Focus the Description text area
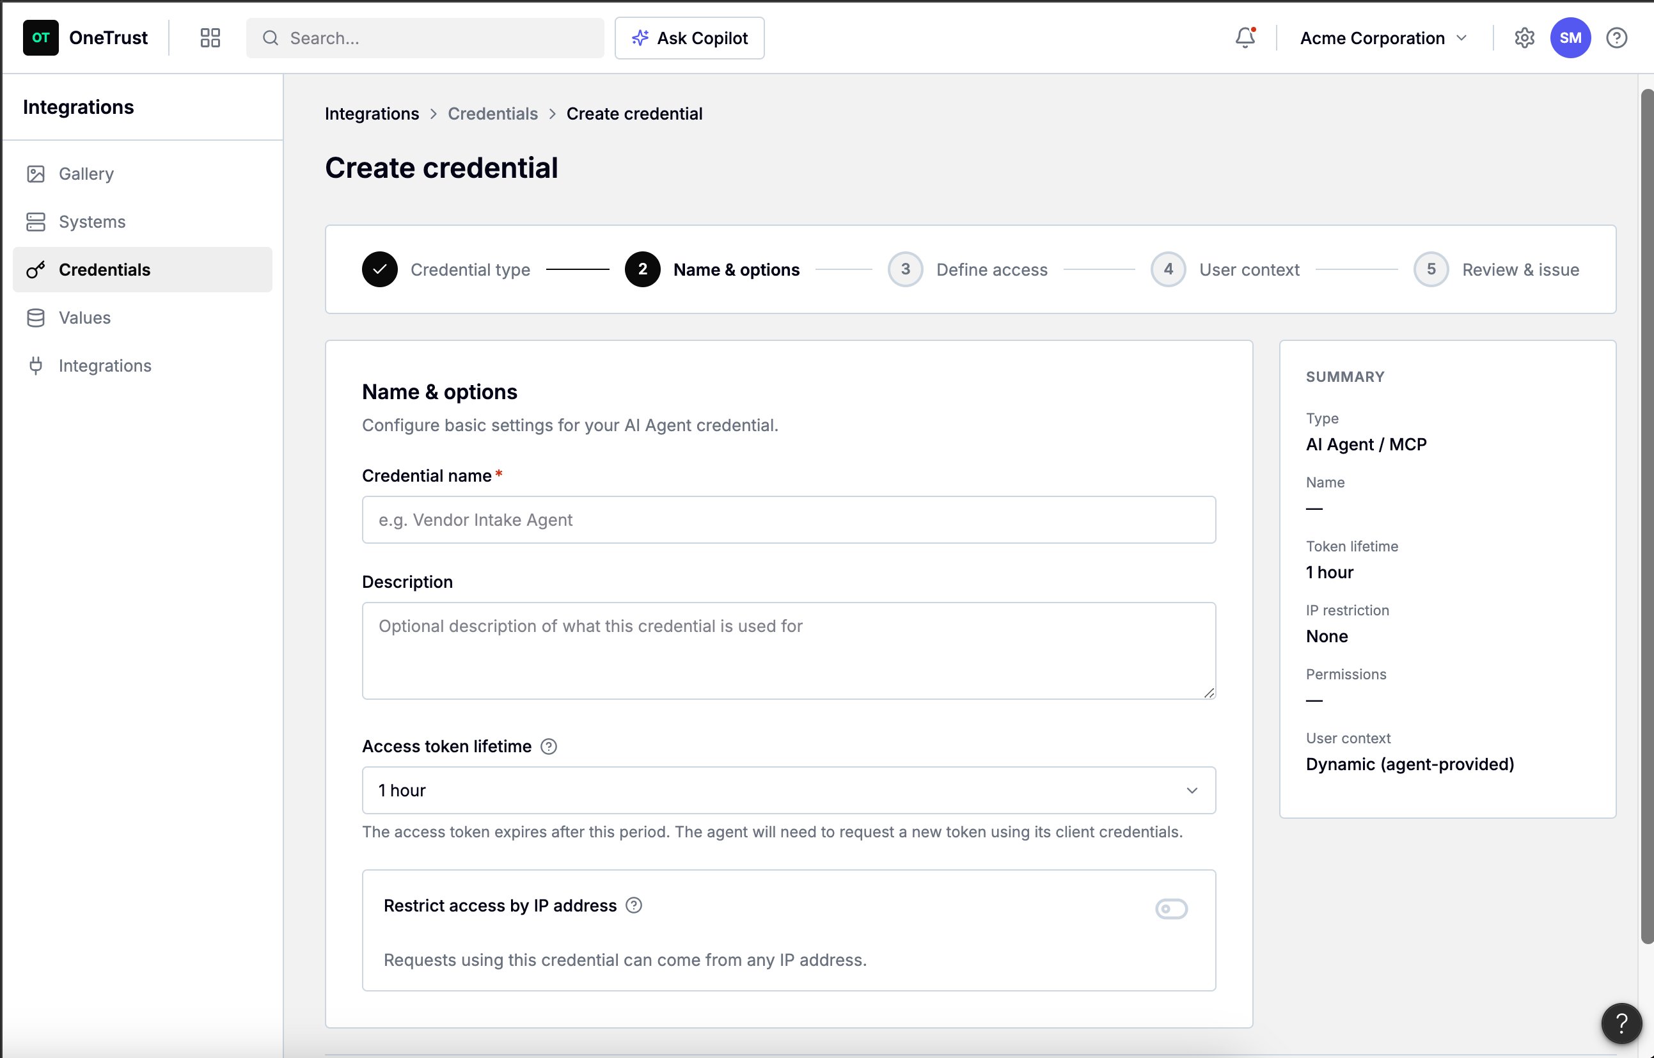 point(789,651)
